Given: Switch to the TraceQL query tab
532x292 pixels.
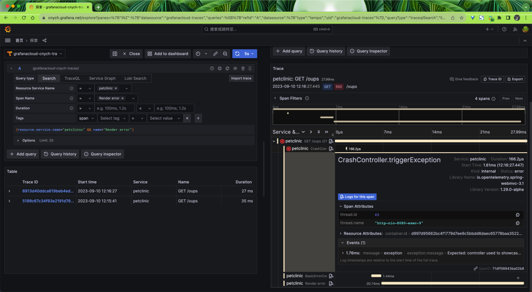Looking at the screenshot, I should coord(72,78).
